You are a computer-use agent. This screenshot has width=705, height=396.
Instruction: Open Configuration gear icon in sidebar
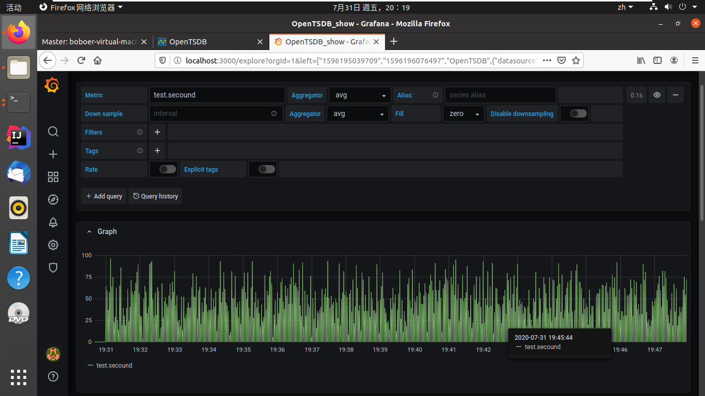tap(53, 245)
